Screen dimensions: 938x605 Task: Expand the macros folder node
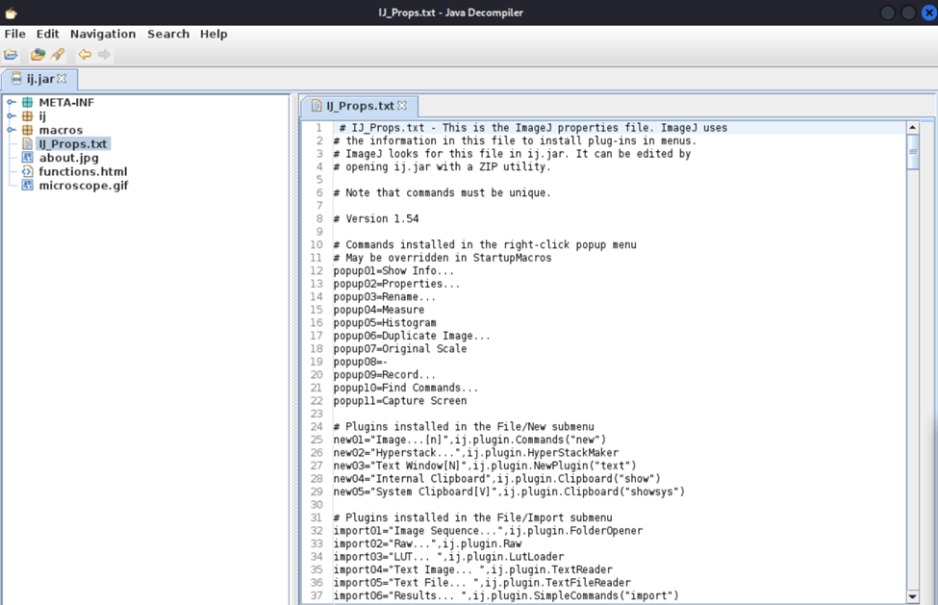11,130
